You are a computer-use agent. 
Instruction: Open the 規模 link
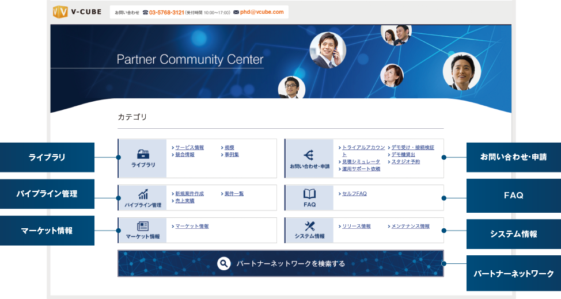[229, 148]
